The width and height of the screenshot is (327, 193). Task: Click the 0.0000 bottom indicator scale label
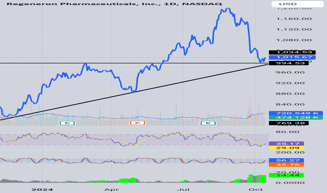[291, 183]
